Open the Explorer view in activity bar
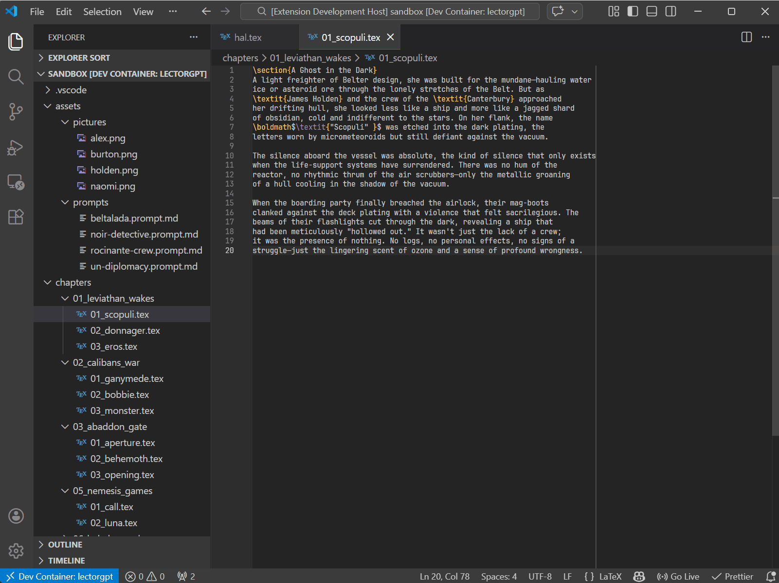 (x=16, y=41)
